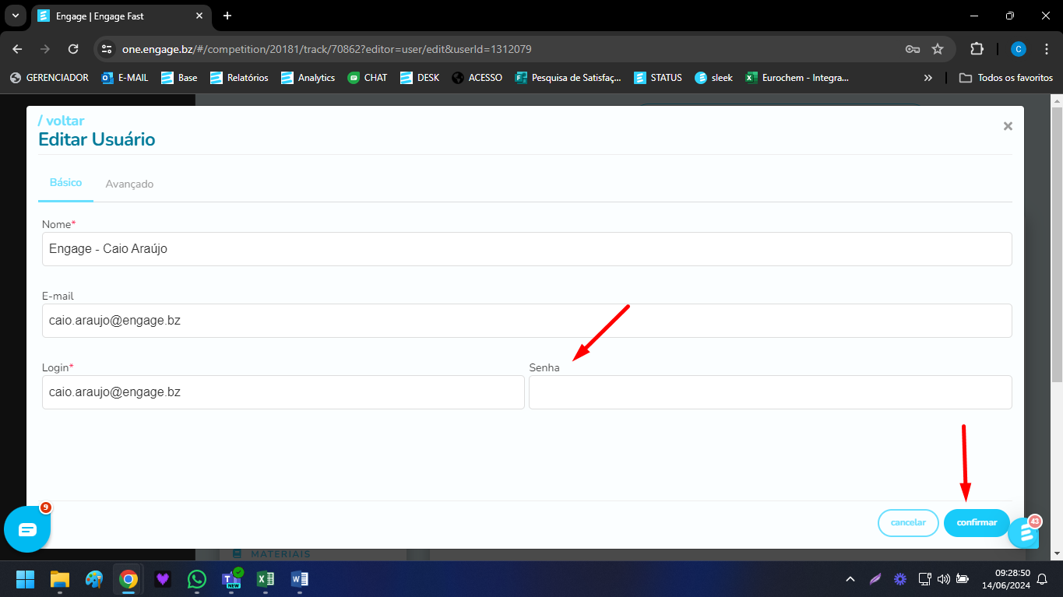Launch the Paint app from the taskbar
This screenshot has height=597, width=1063.
click(x=94, y=579)
